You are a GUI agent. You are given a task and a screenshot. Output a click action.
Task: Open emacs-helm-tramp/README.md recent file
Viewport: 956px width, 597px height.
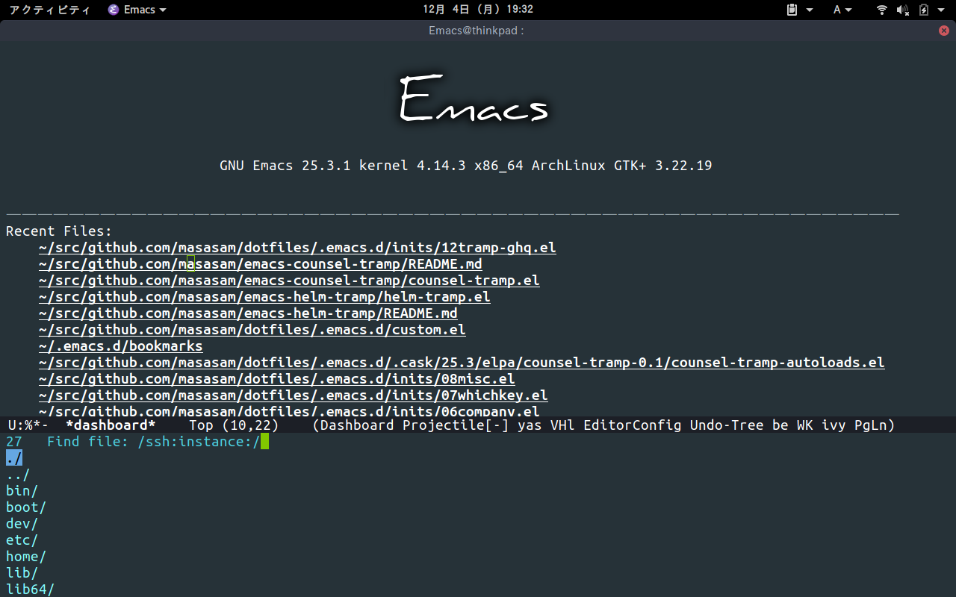pyautogui.click(x=248, y=313)
